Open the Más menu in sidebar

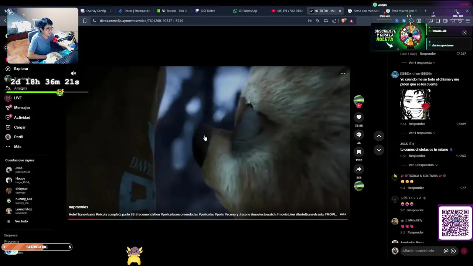(17, 147)
